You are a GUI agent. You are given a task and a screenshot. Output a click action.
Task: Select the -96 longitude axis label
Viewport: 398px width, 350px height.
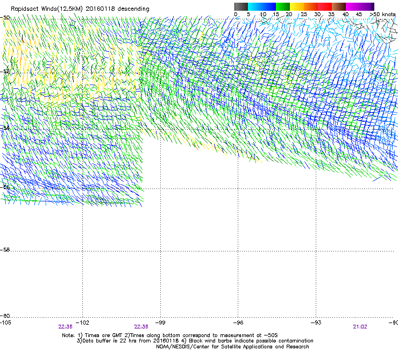point(238,323)
